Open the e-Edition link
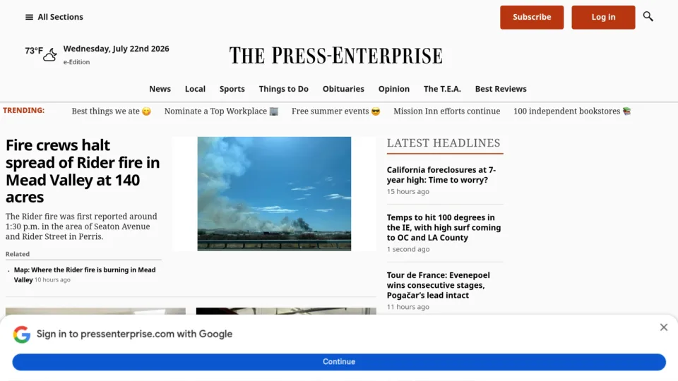Image resolution: width=678 pixels, height=381 pixels. (76, 62)
